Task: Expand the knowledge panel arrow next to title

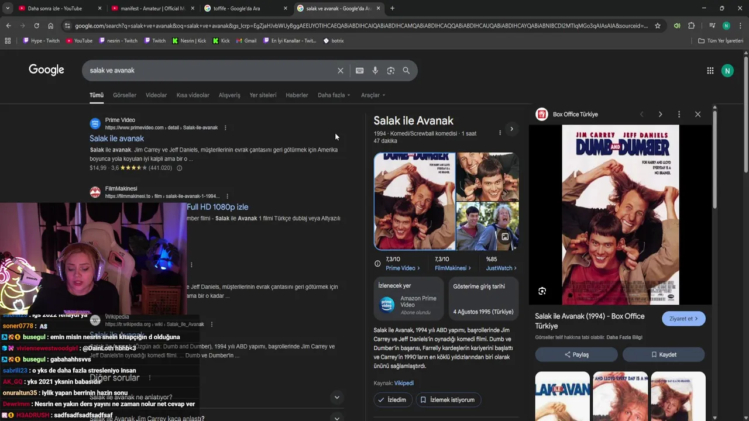Action: (511, 129)
